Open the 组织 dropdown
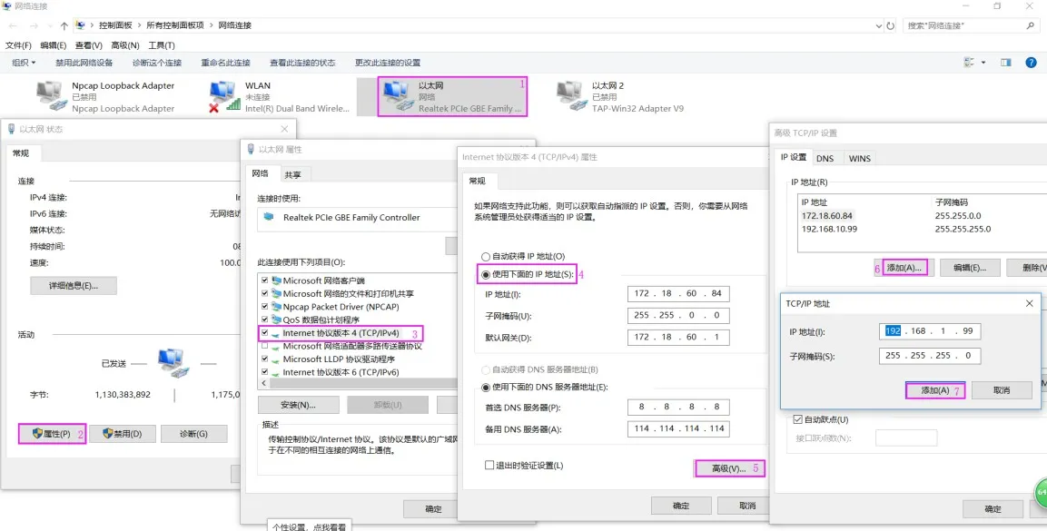1047x531 pixels. click(x=23, y=62)
